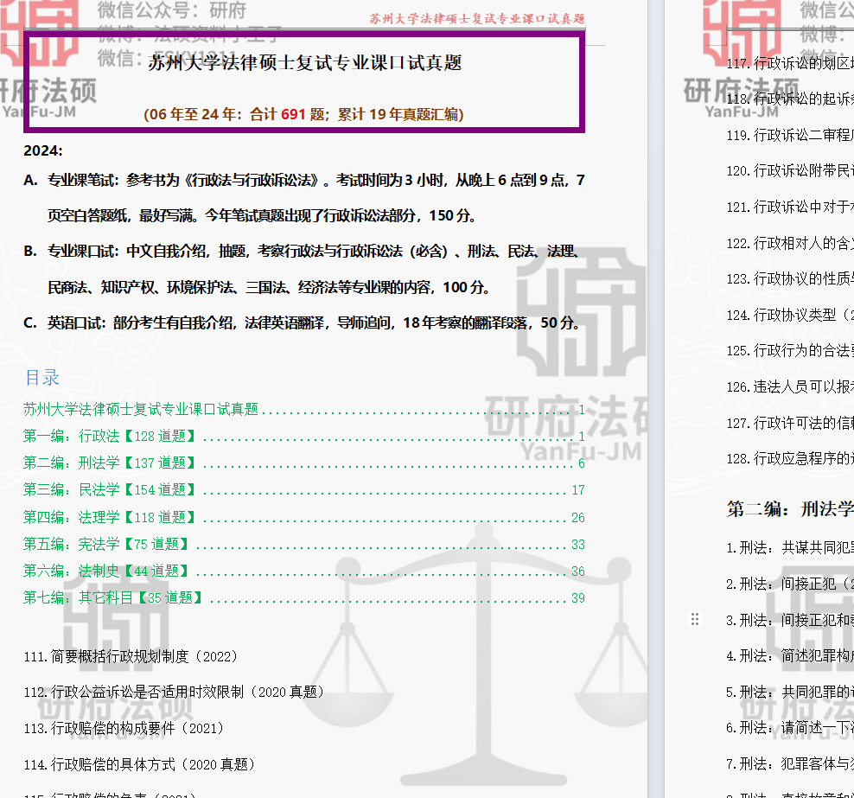This screenshot has width=854, height=798.
Task: Click question 113. 行政赔偿的构成要件（2021）
Action: click(124, 728)
